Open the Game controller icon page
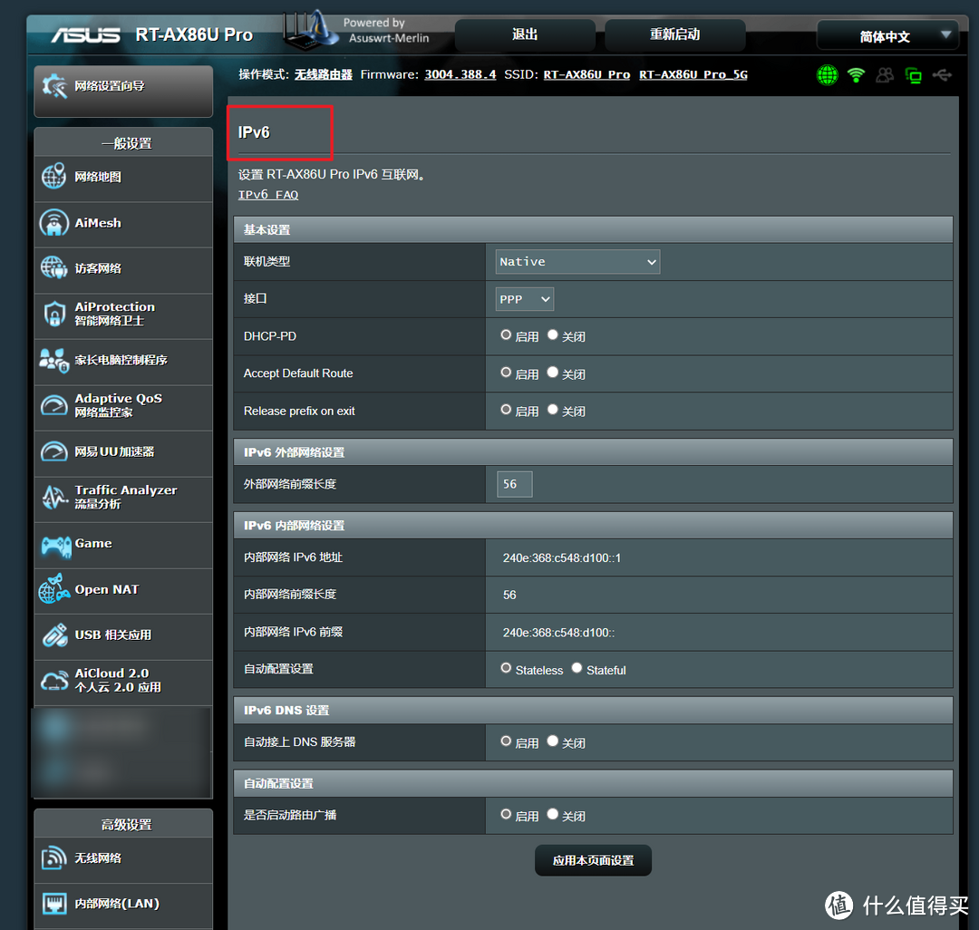This screenshot has height=930, width=979. pos(54,545)
